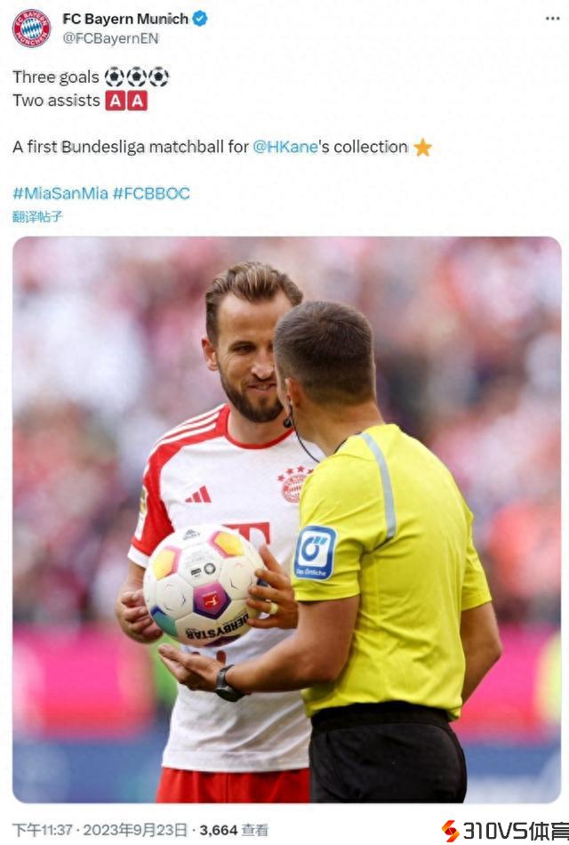Viewport: 569px width, 845px height.
Task: Follow the #FCBBOC hashtag
Action: (151, 193)
